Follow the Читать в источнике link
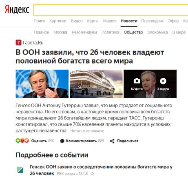The height and width of the screenshot is (179, 188). tap(87, 131)
